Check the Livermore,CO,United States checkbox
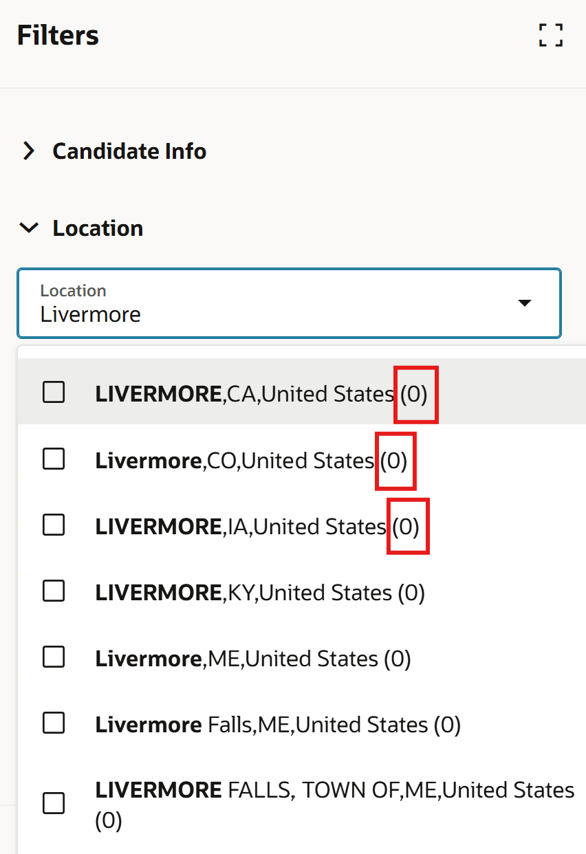Screen dimensions: 586x854 pos(53,459)
